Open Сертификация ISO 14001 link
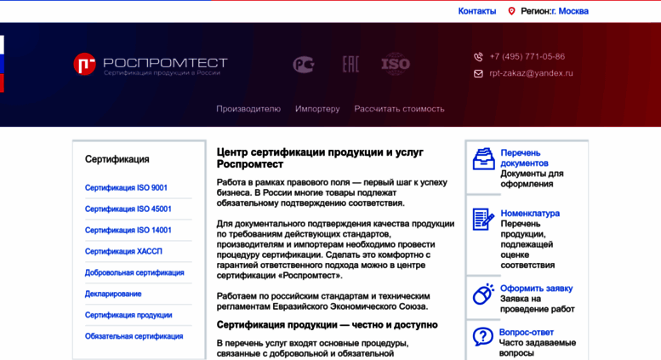The image size is (661, 360). [128, 230]
